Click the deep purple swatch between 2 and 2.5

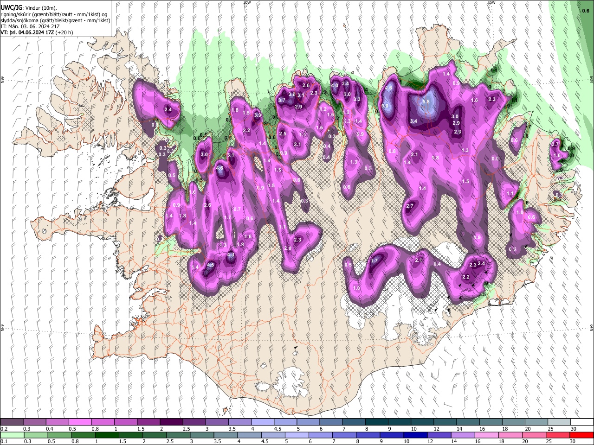click(x=171, y=422)
